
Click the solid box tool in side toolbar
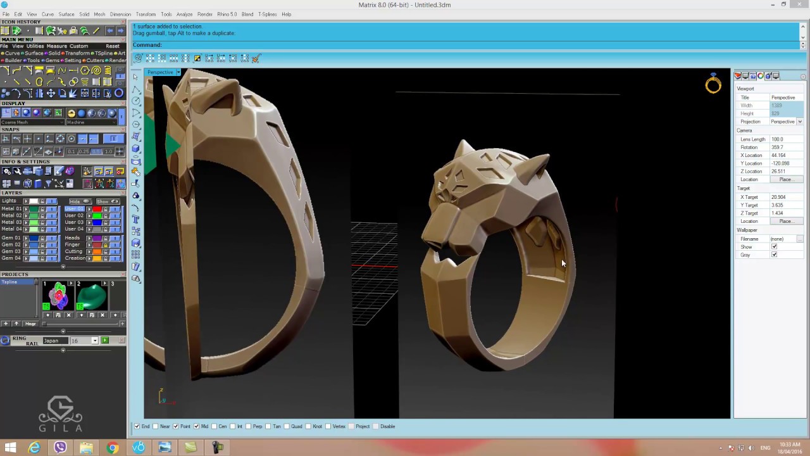[x=136, y=148]
